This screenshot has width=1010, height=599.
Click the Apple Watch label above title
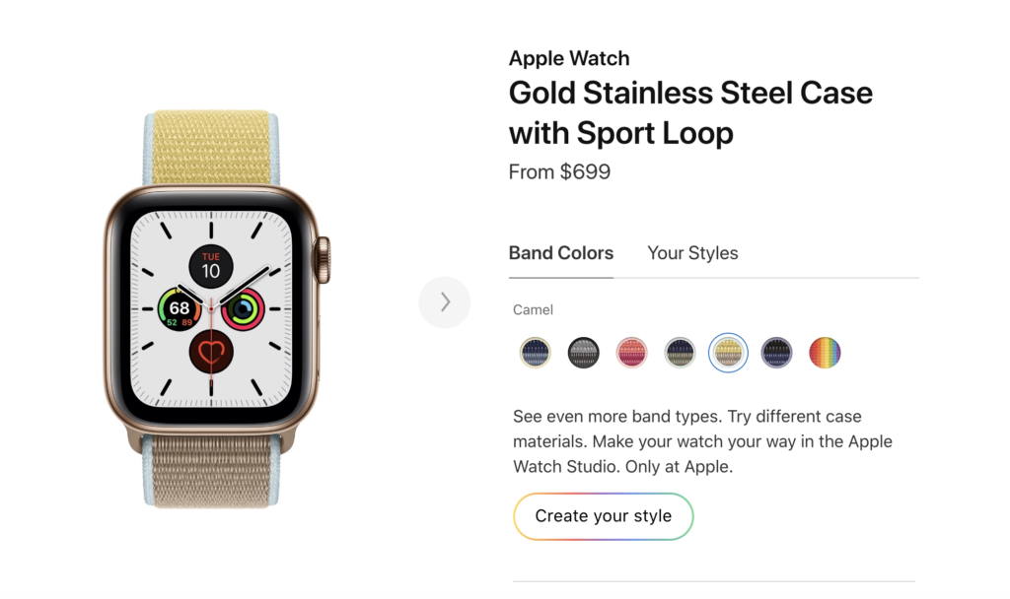pos(568,58)
